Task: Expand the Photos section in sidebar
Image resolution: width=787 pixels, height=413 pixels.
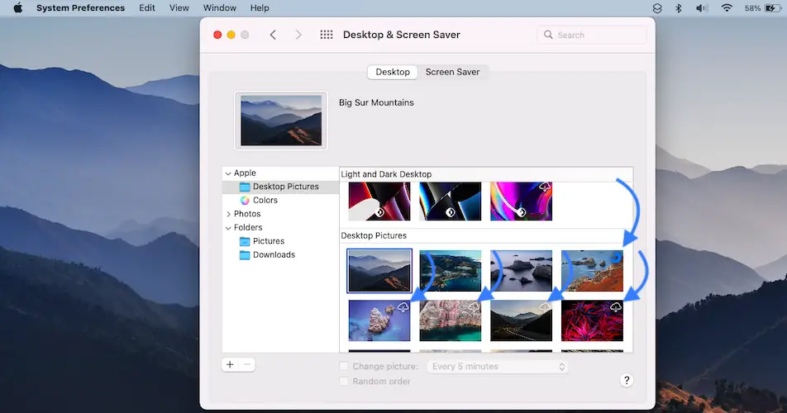Action: (228, 215)
